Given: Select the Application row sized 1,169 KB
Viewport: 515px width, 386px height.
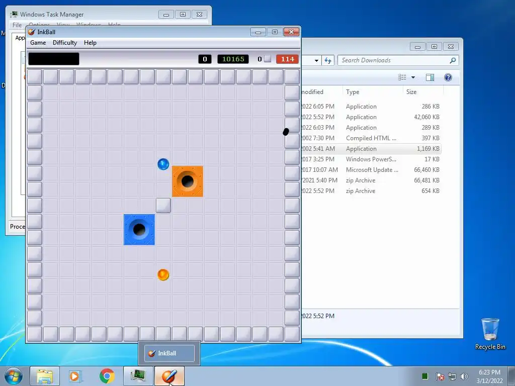Looking at the screenshot, I should point(371,149).
